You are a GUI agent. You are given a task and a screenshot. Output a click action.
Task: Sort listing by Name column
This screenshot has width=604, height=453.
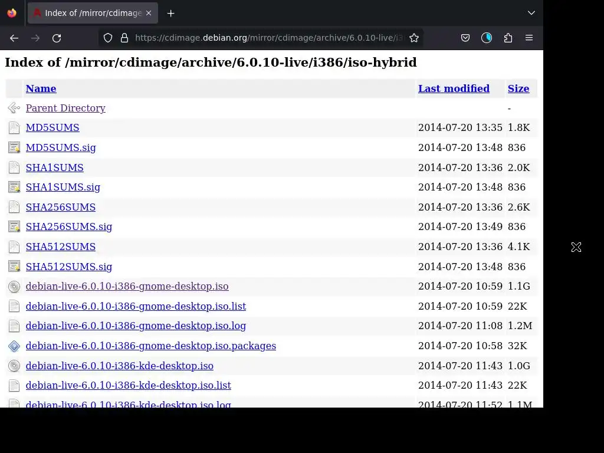[x=41, y=88]
